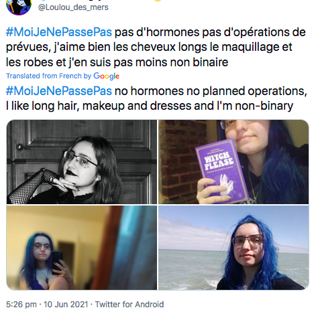This screenshot has height=318, width=318.
Task: Open the first #MoiJeNePassePas hashtag
Action: pyautogui.click(x=59, y=32)
